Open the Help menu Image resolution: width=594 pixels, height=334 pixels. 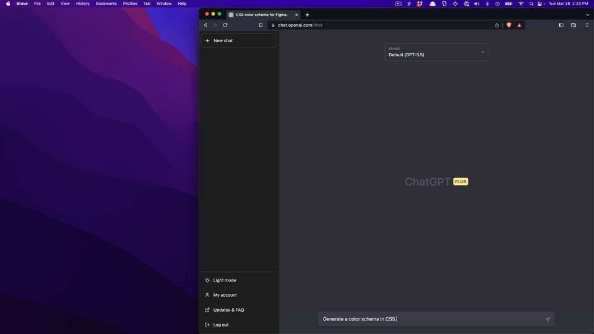[x=182, y=4]
